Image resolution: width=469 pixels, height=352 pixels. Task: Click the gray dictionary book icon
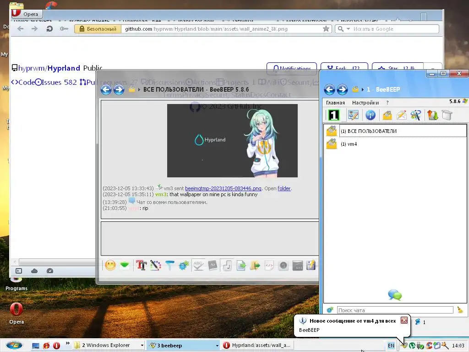213,265
